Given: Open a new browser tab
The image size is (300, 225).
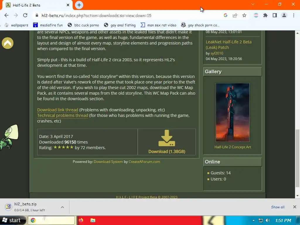Looking at the screenshot, I should 79,5.
